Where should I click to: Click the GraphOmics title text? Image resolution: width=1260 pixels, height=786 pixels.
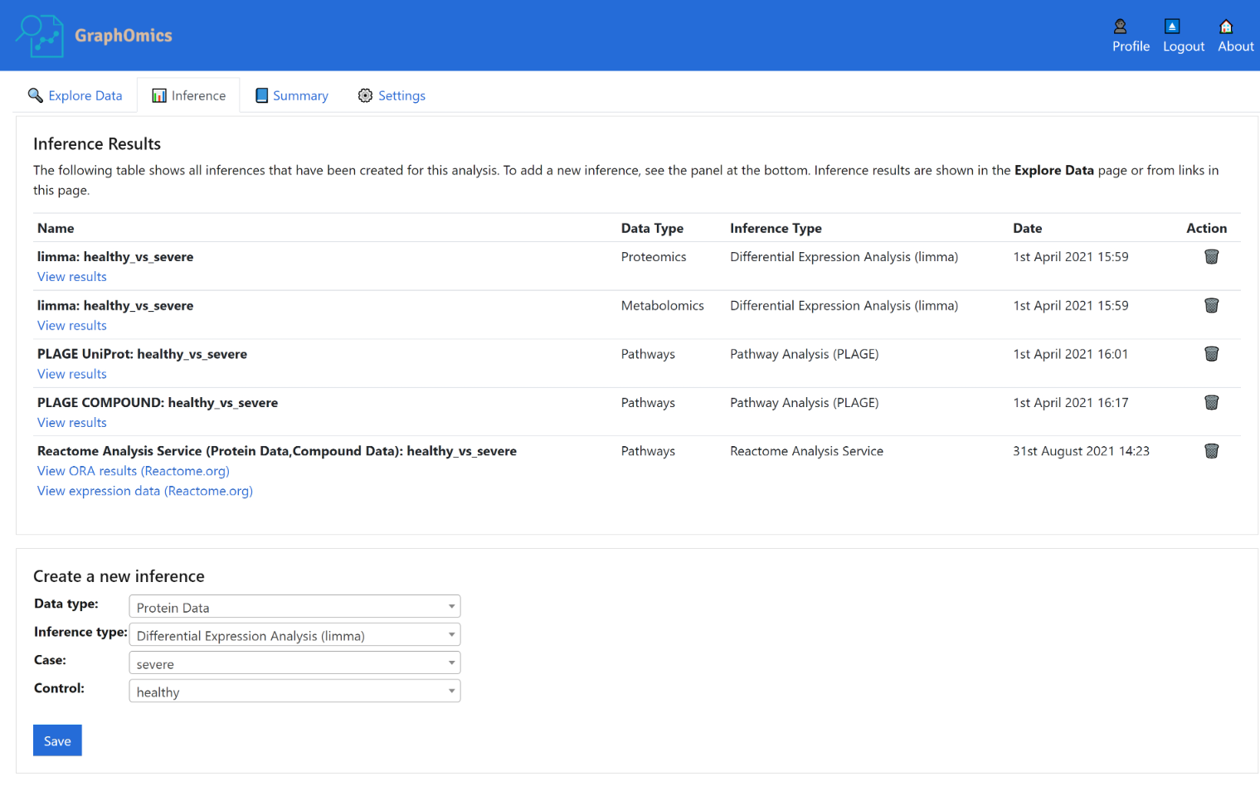(x=124, y=36)
